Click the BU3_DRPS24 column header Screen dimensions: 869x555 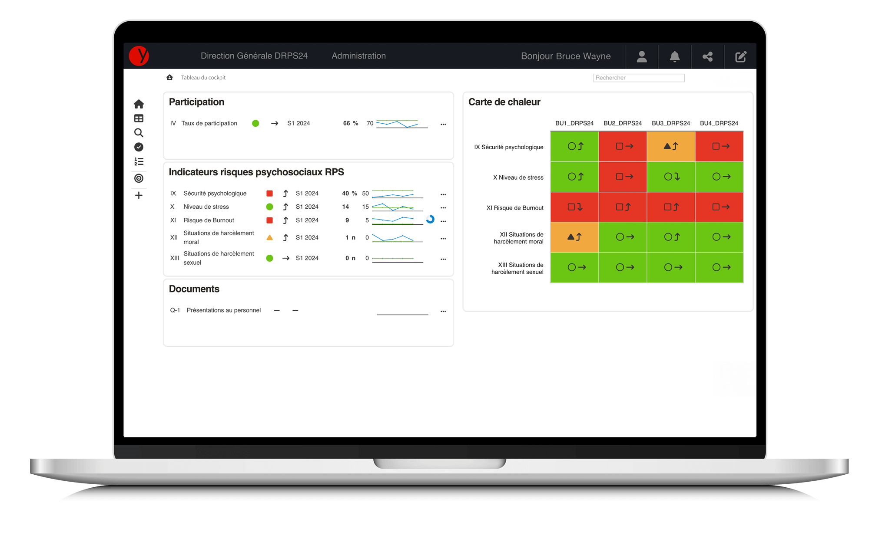pyautogui.click(x=671, y=123)
